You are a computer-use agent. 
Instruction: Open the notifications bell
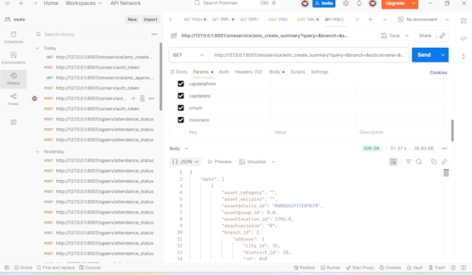[x=359, y=3]
